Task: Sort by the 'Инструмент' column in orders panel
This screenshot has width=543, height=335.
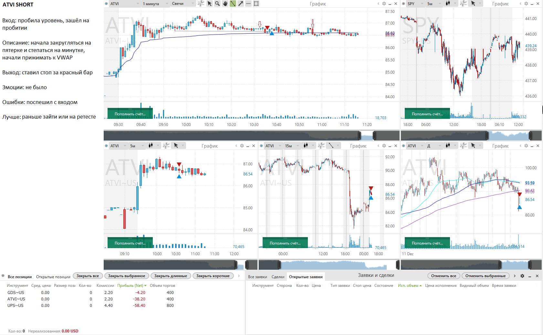Action: tap(263, 286)
